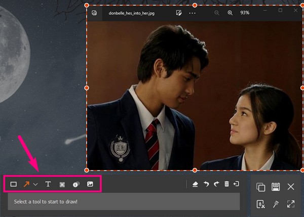Click the Photos app icon in title bar

(94, 13)
